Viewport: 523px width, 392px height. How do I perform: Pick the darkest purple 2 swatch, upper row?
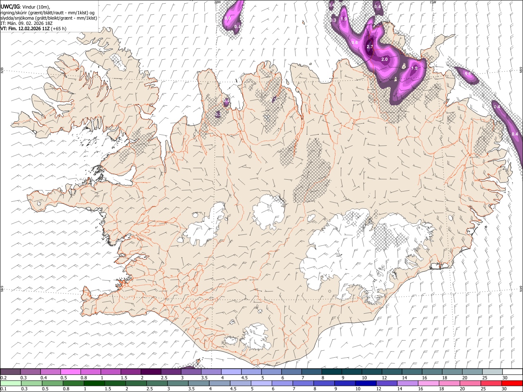151,372
